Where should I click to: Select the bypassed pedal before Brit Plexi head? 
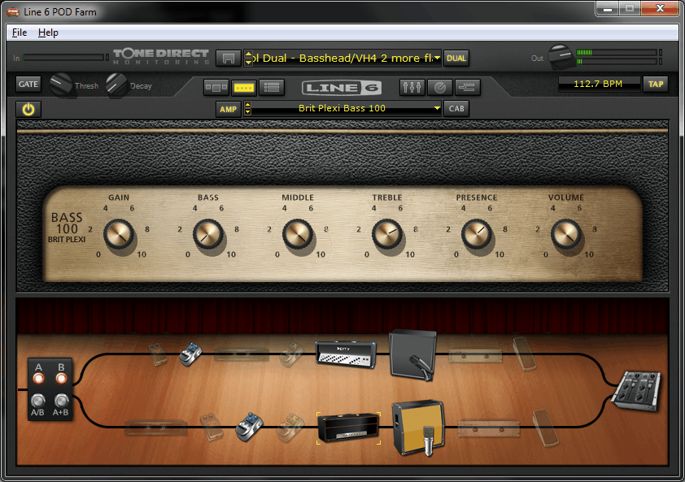click(290, 428)
